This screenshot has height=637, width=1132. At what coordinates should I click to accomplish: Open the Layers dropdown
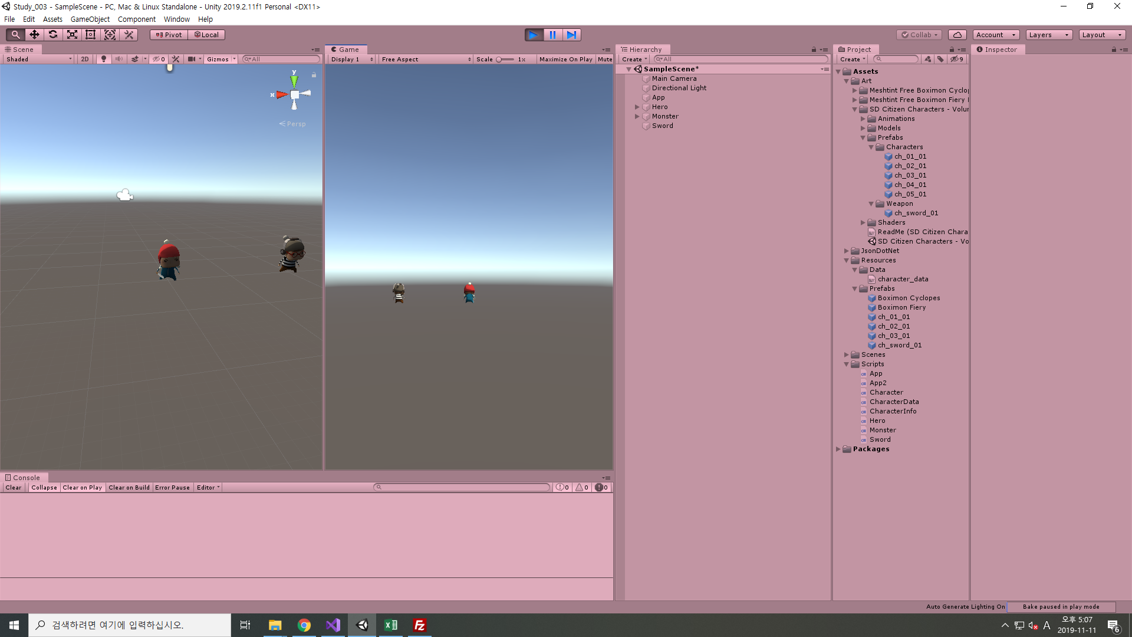(1048, 35)
